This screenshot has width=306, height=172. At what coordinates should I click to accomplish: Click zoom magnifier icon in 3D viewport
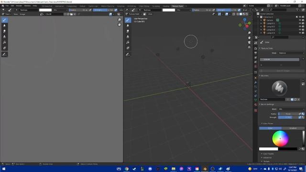pyautogui.click(x=249, y=33)
